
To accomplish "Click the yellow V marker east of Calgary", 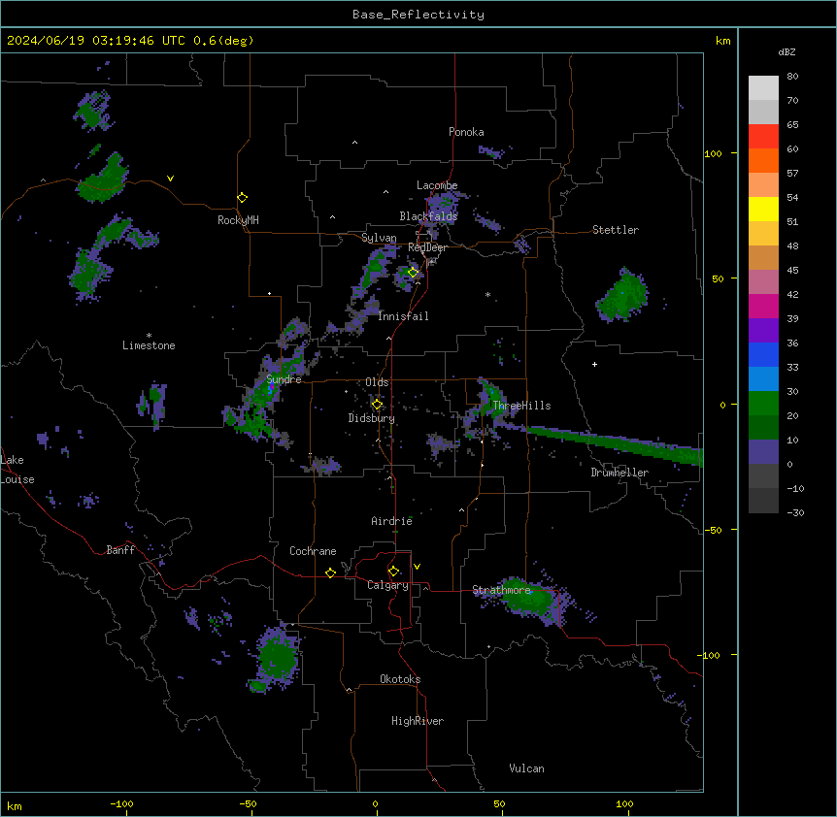I will click(417, 567).
